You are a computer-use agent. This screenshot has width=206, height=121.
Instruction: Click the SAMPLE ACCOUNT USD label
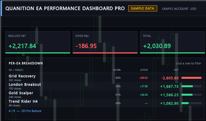179,9
